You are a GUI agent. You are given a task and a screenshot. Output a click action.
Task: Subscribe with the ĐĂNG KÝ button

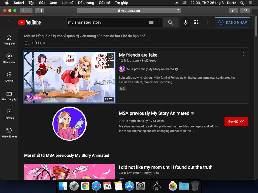click(x=236, y=122)
